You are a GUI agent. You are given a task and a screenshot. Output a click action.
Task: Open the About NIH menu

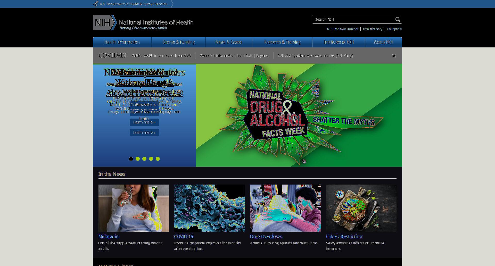[384, 42]
